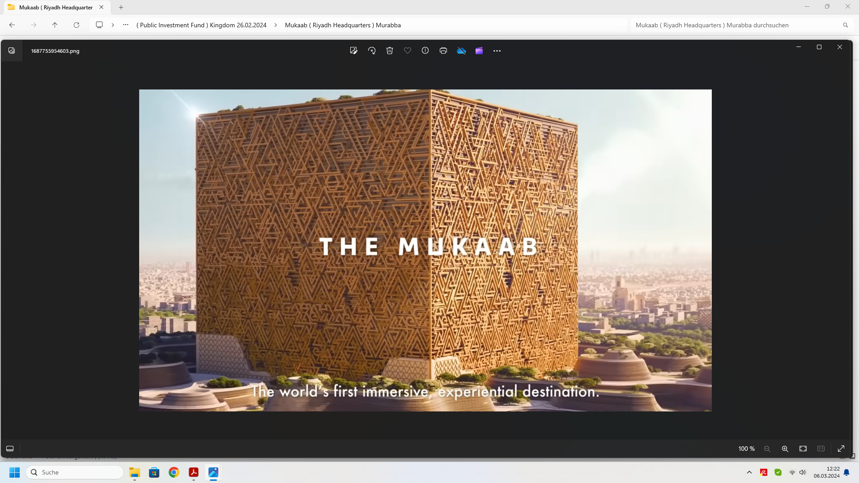Click the This PC monitor icon in address bar
The width and height of the screenshot is (859, 483).
[99, 25]
